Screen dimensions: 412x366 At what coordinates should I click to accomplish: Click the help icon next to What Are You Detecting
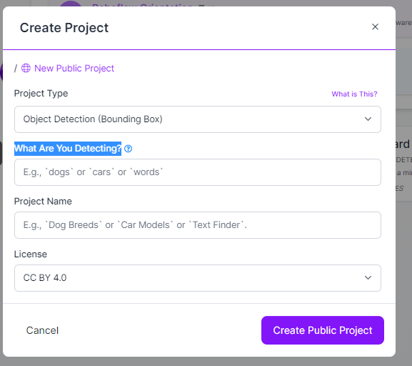pos(129,149)
